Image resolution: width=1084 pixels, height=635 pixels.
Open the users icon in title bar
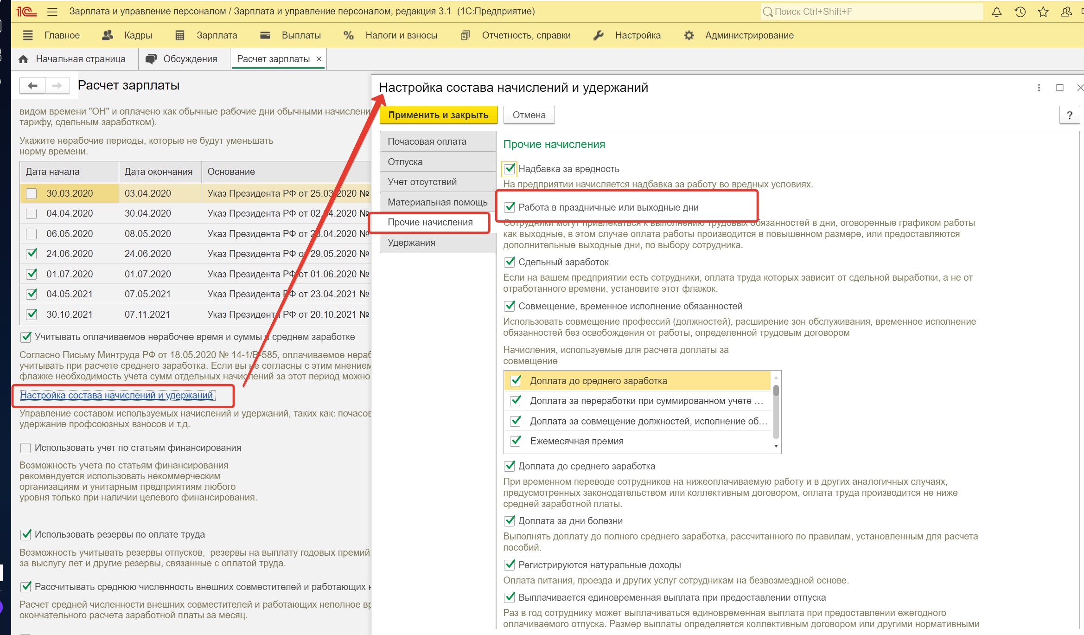[1066, 12]
